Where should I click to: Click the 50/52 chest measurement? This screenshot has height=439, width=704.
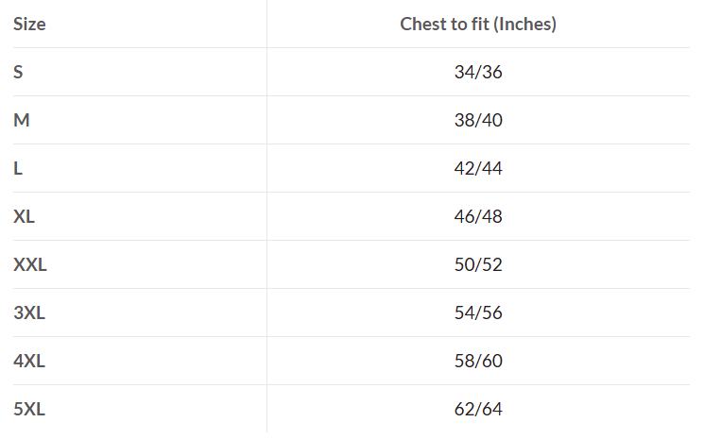pos(478,264)
